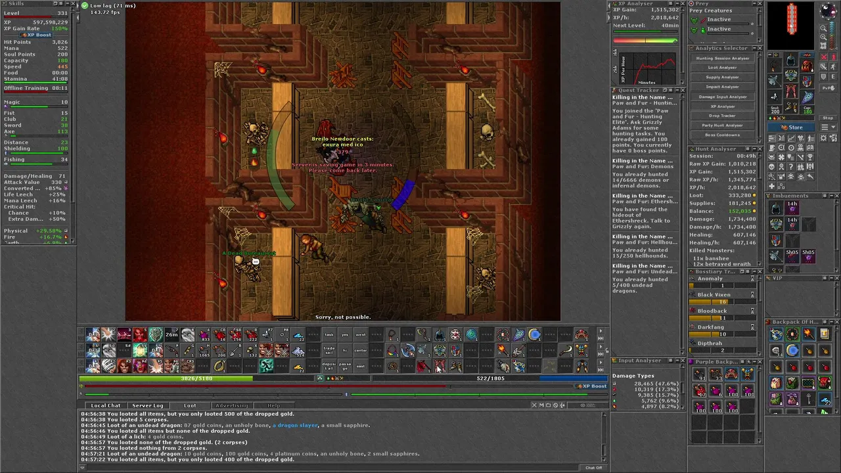This screenshot has width=841, height=473.
Task: Zoom out on the minimap
Action: tap(823, 28)
